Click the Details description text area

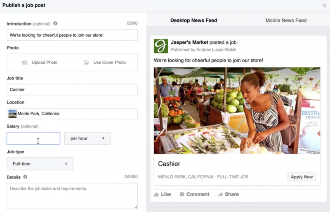coord(72,196)
